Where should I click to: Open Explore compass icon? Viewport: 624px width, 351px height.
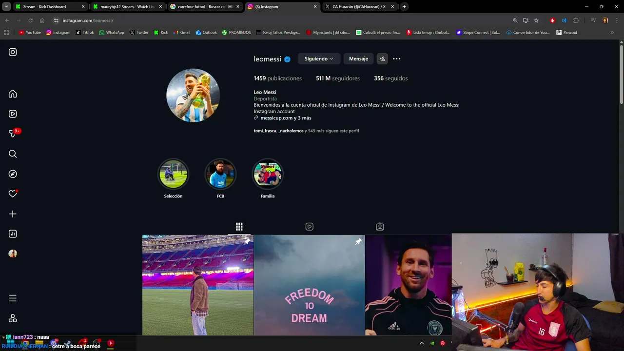tap(13, 174)
